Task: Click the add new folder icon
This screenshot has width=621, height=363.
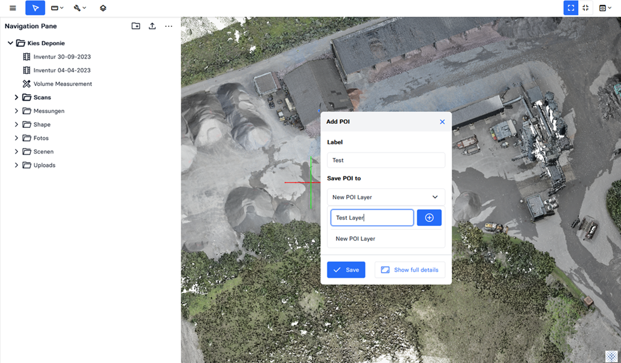Action: [136, 26]
